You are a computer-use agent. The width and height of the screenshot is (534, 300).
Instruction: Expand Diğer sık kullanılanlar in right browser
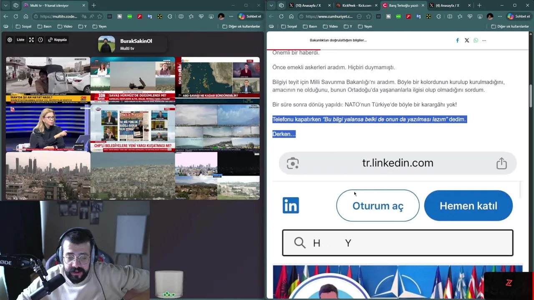coord(510,26)
